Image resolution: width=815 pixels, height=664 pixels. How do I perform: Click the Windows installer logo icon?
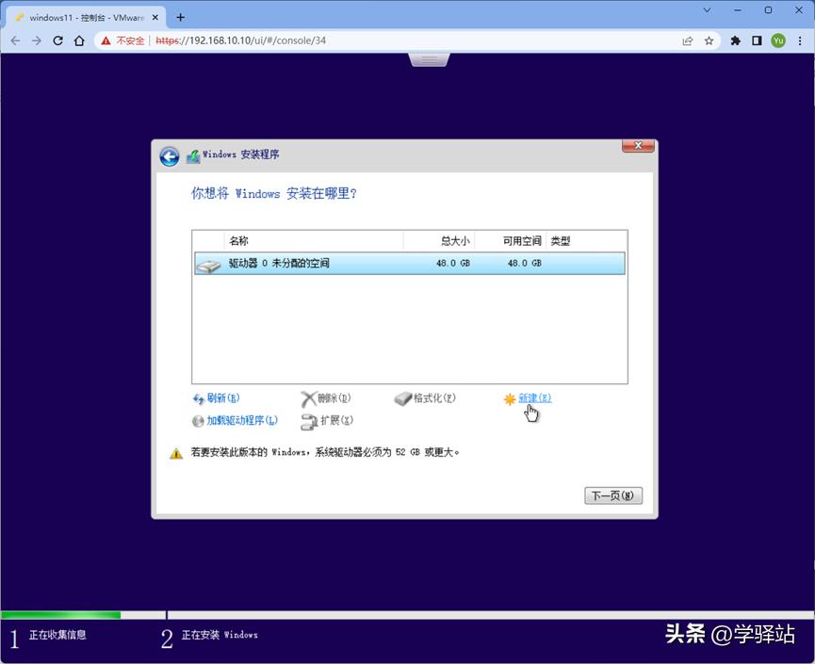pyautogui.click(x=194, y=155)
